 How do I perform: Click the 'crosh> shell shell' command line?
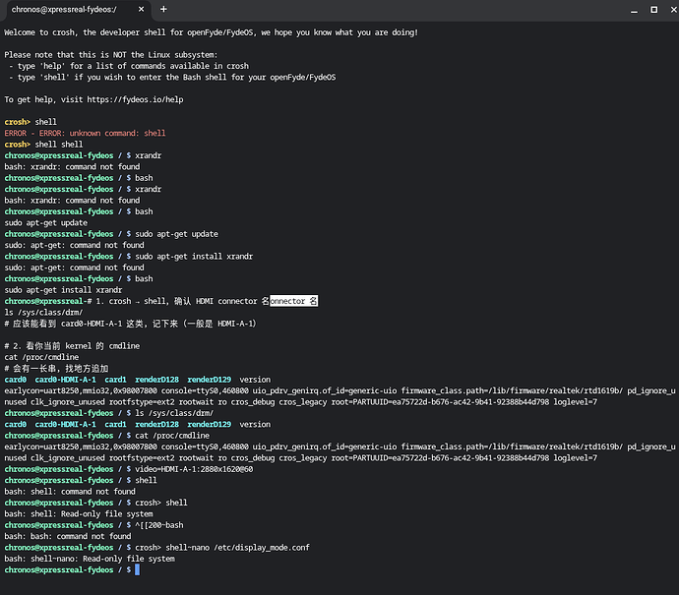click(43, 145)
